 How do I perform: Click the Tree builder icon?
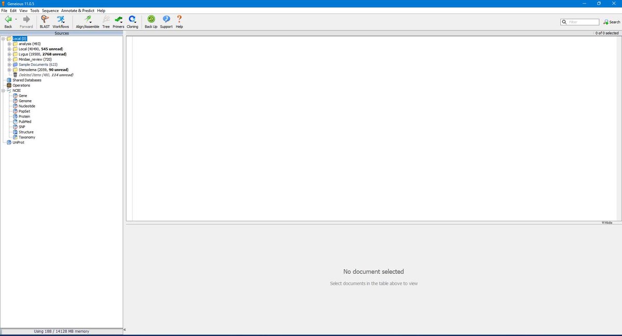coord(106,19)
